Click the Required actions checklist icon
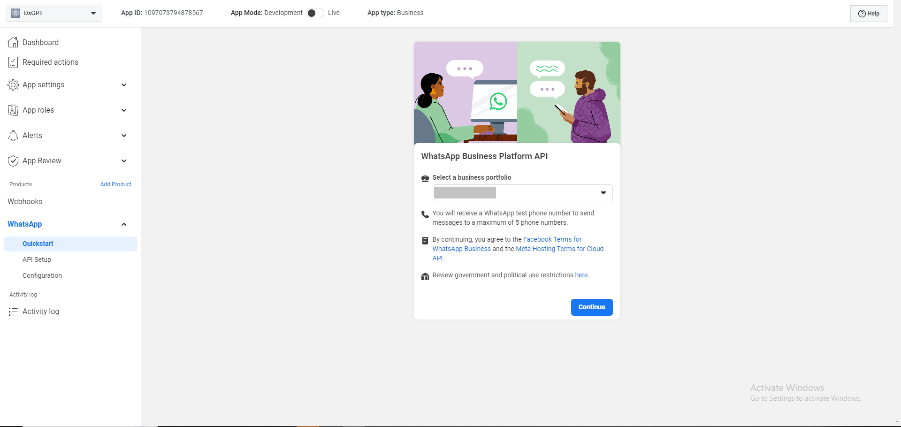The height and width of the screenshot is (427, 901). coord(13,62)
